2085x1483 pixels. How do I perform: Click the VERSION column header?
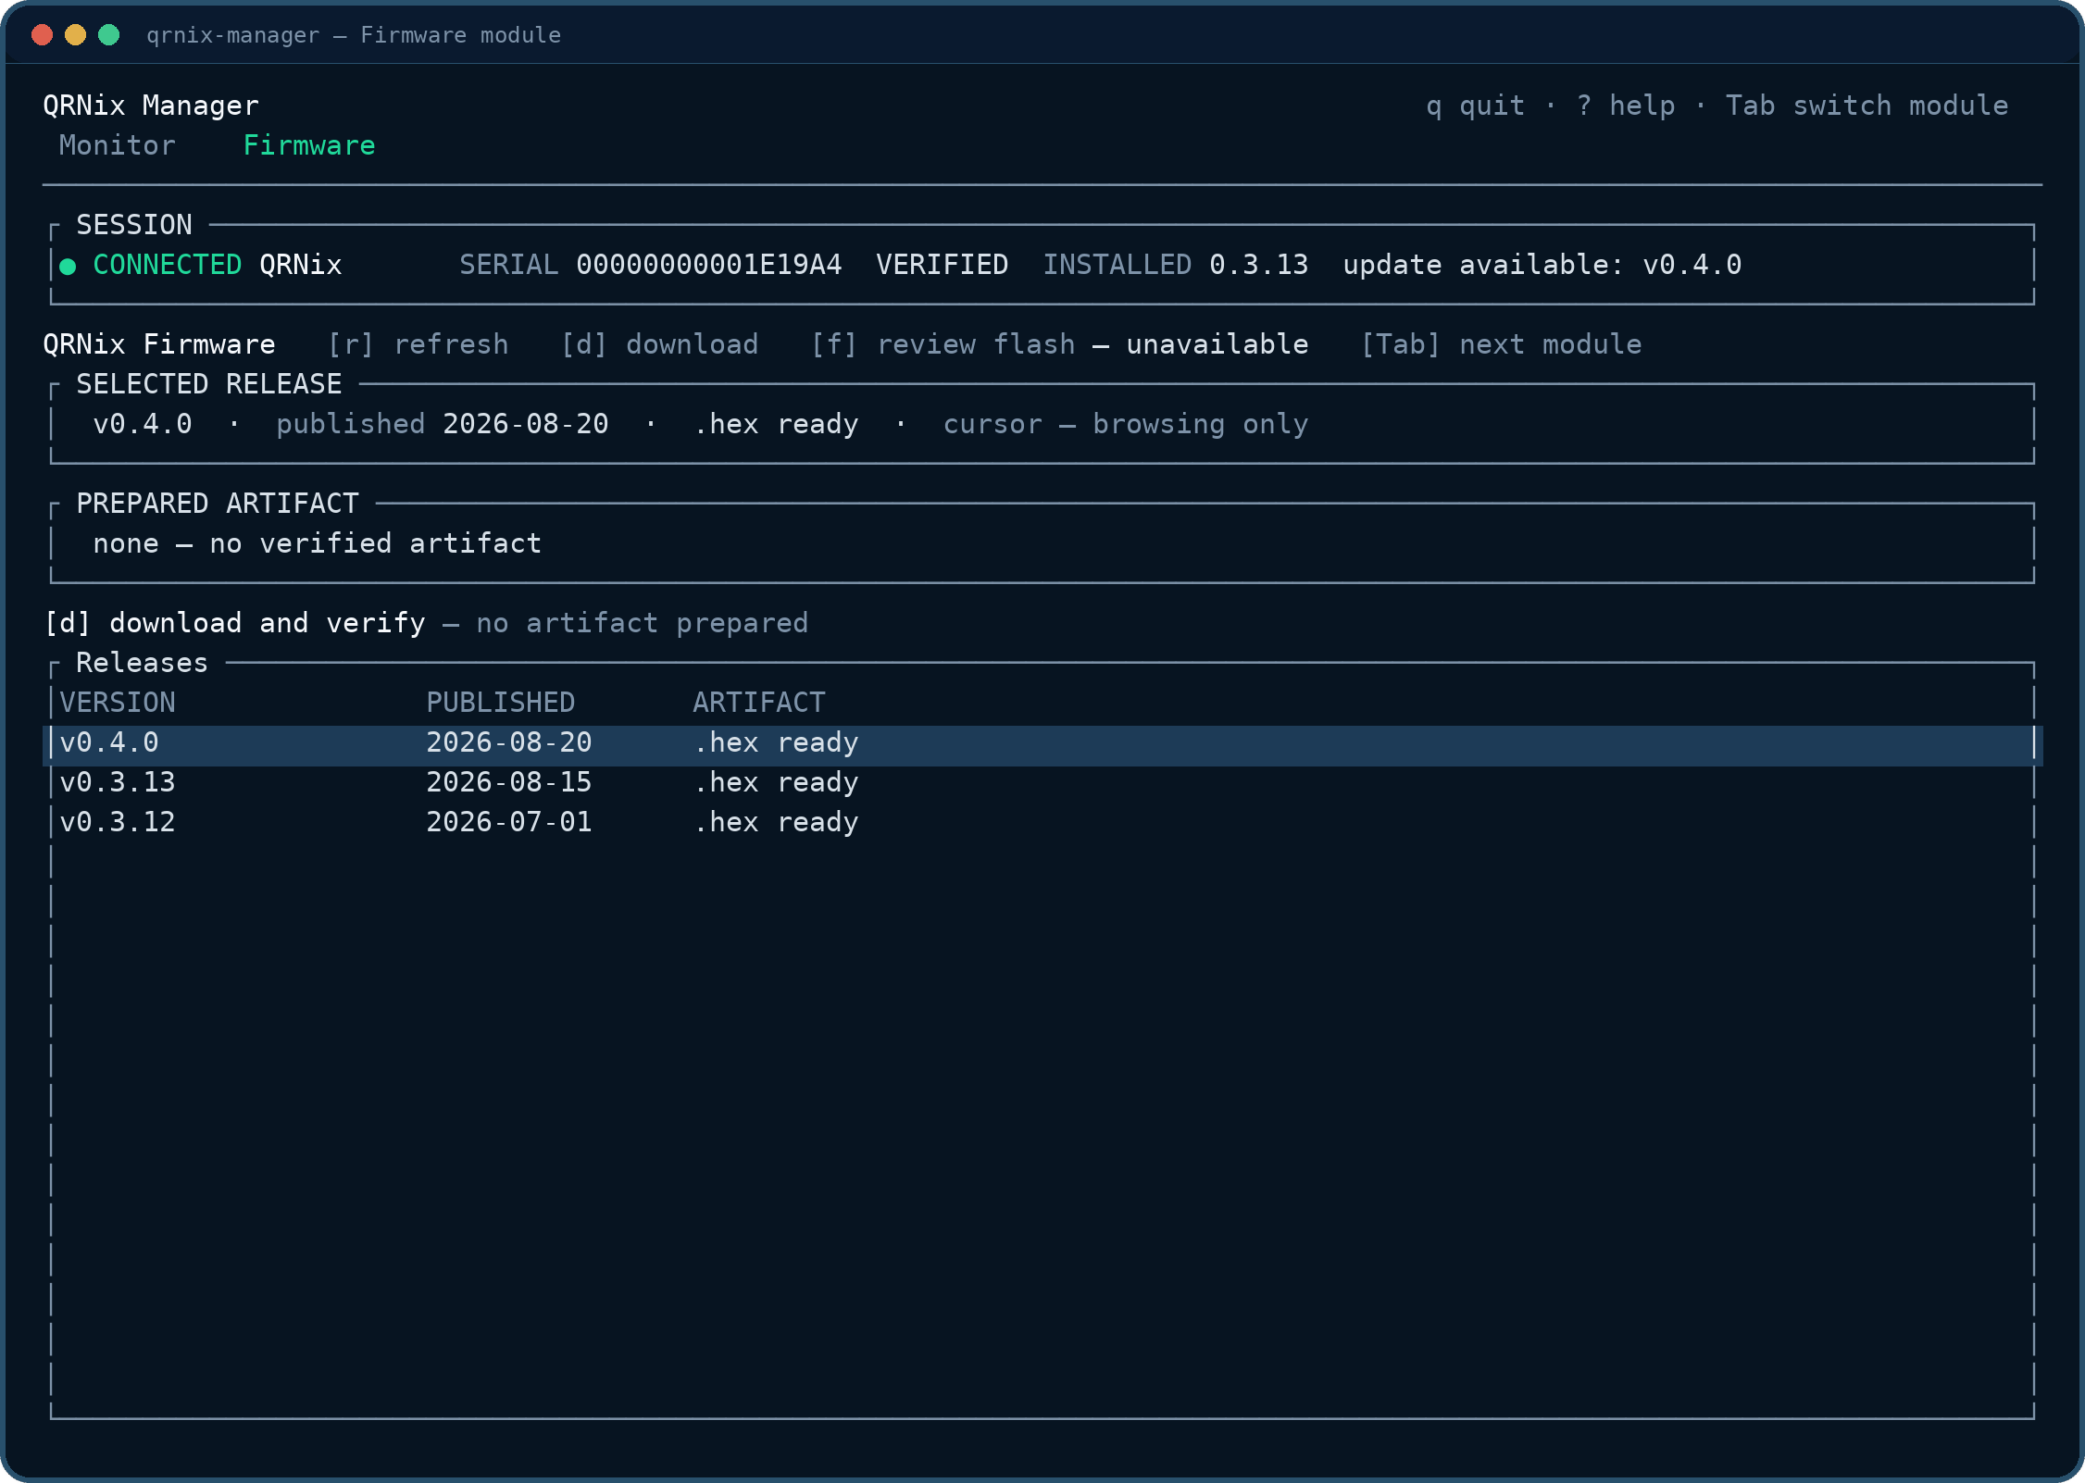coord(118,703)
